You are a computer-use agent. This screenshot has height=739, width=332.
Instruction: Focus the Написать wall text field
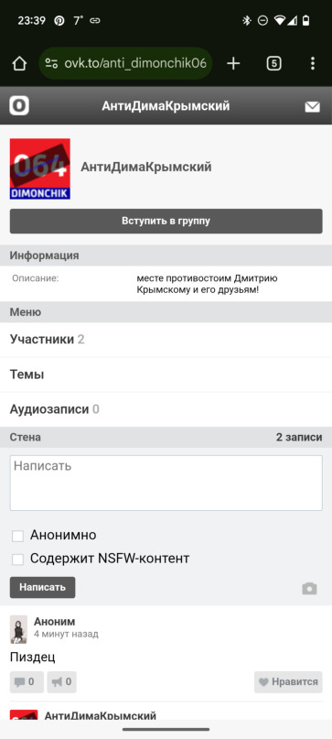tap(166, 483)
